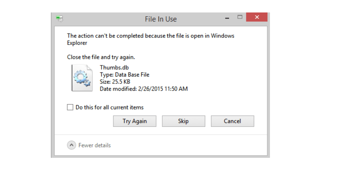This screenshot has width=345, height=172.
Task: Click the "action can't be completed" message
Action: pos(151,36)
